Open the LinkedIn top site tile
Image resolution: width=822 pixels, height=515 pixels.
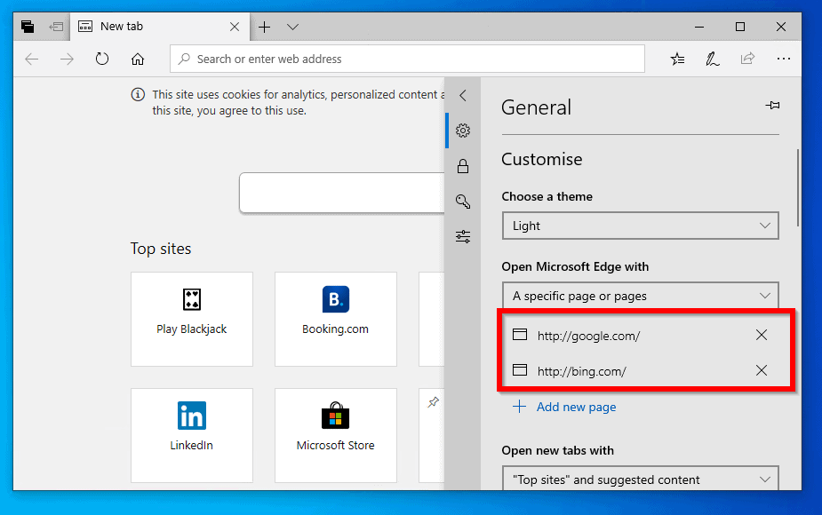(x=192, y=435)
